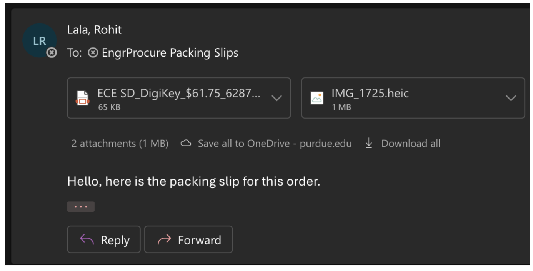Click the presence status badge on LR avatar
Viewport: 533px width, 271px height.
point(51,53)
